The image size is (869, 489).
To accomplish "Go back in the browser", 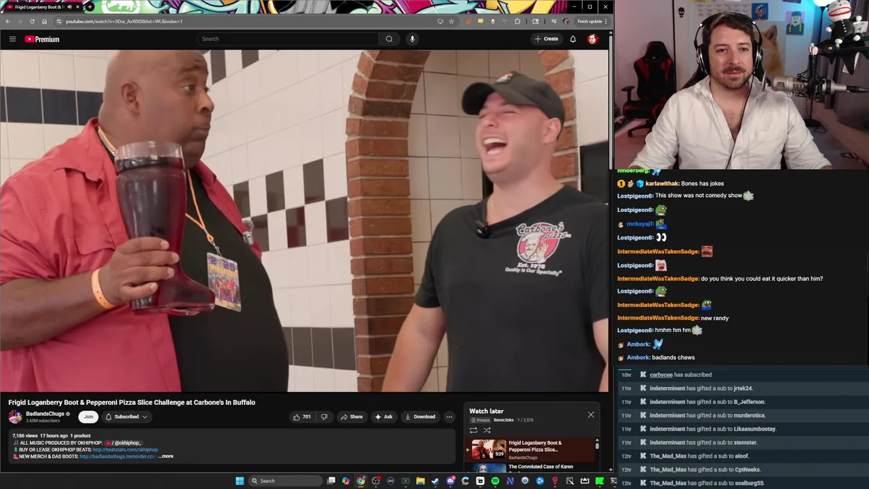I will click(x=7, y=21).
